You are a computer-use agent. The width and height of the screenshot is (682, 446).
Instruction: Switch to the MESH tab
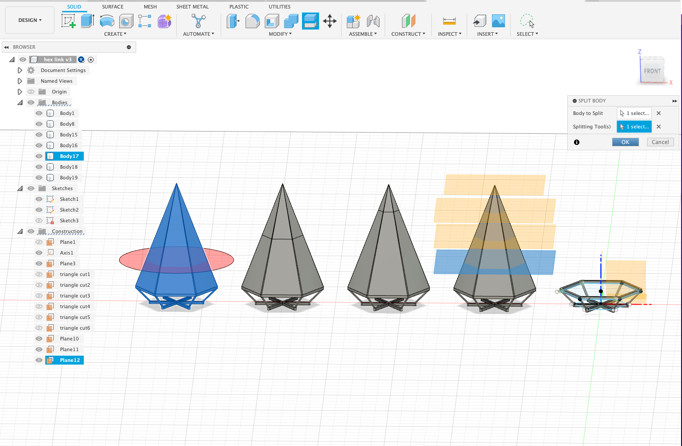(150, 7)
